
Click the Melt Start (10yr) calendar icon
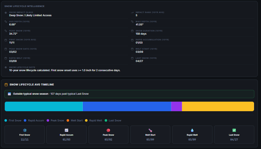point(132,49)
